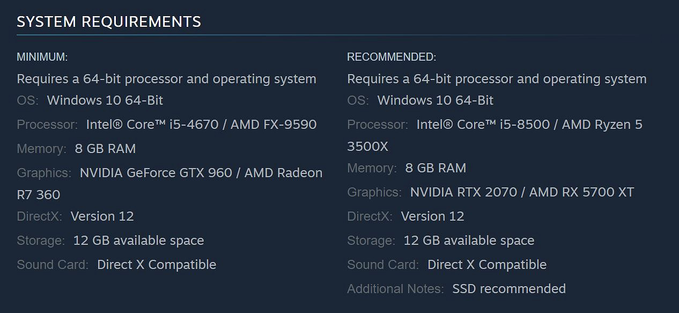Click the Sound Card label under MINIMUM
679x313 pixels.
(x=53, y=265)
